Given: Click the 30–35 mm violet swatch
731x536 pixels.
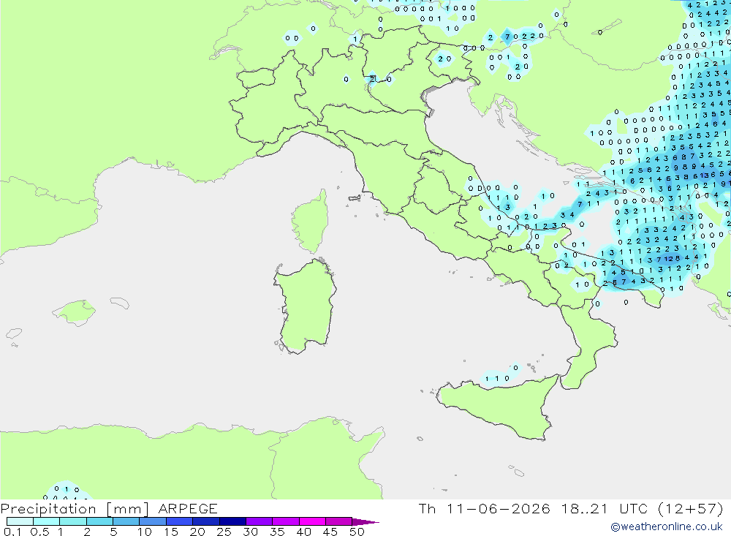Looking at the screenshot, I should pyautogui.click(x=260, y=521).
